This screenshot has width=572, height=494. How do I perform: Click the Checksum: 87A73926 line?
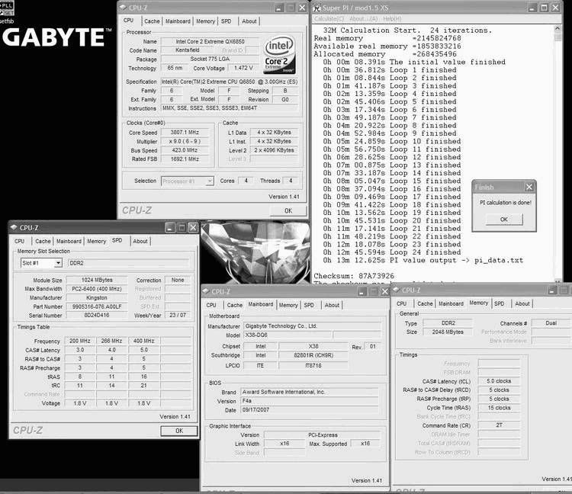click(354, 276)
